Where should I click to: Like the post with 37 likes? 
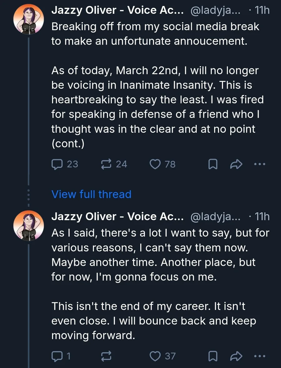coord(155,356)
